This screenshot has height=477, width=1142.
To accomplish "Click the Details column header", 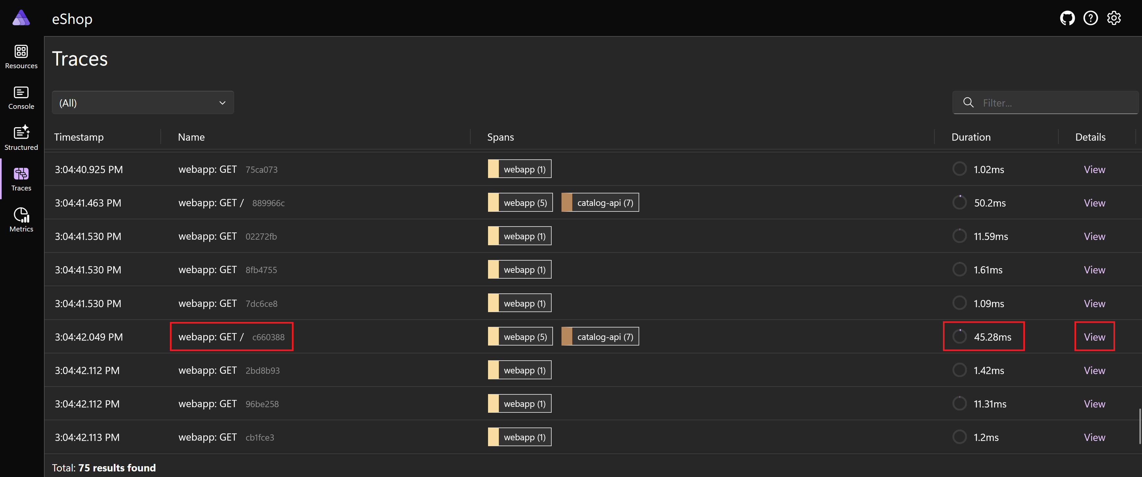I will (1090, 137).
